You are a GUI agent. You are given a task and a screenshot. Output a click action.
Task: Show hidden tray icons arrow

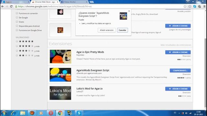[179, 113]
